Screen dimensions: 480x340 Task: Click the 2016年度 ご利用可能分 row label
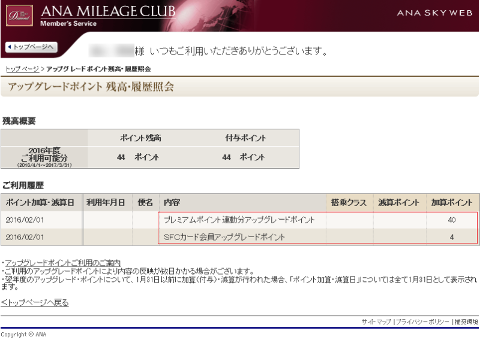[x=44, y=157]
